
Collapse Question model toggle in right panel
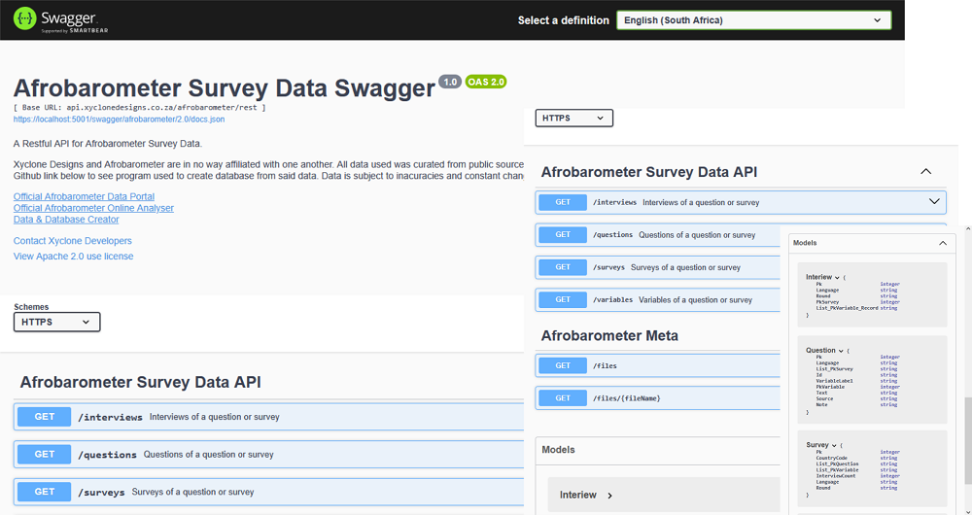(841, 351)
